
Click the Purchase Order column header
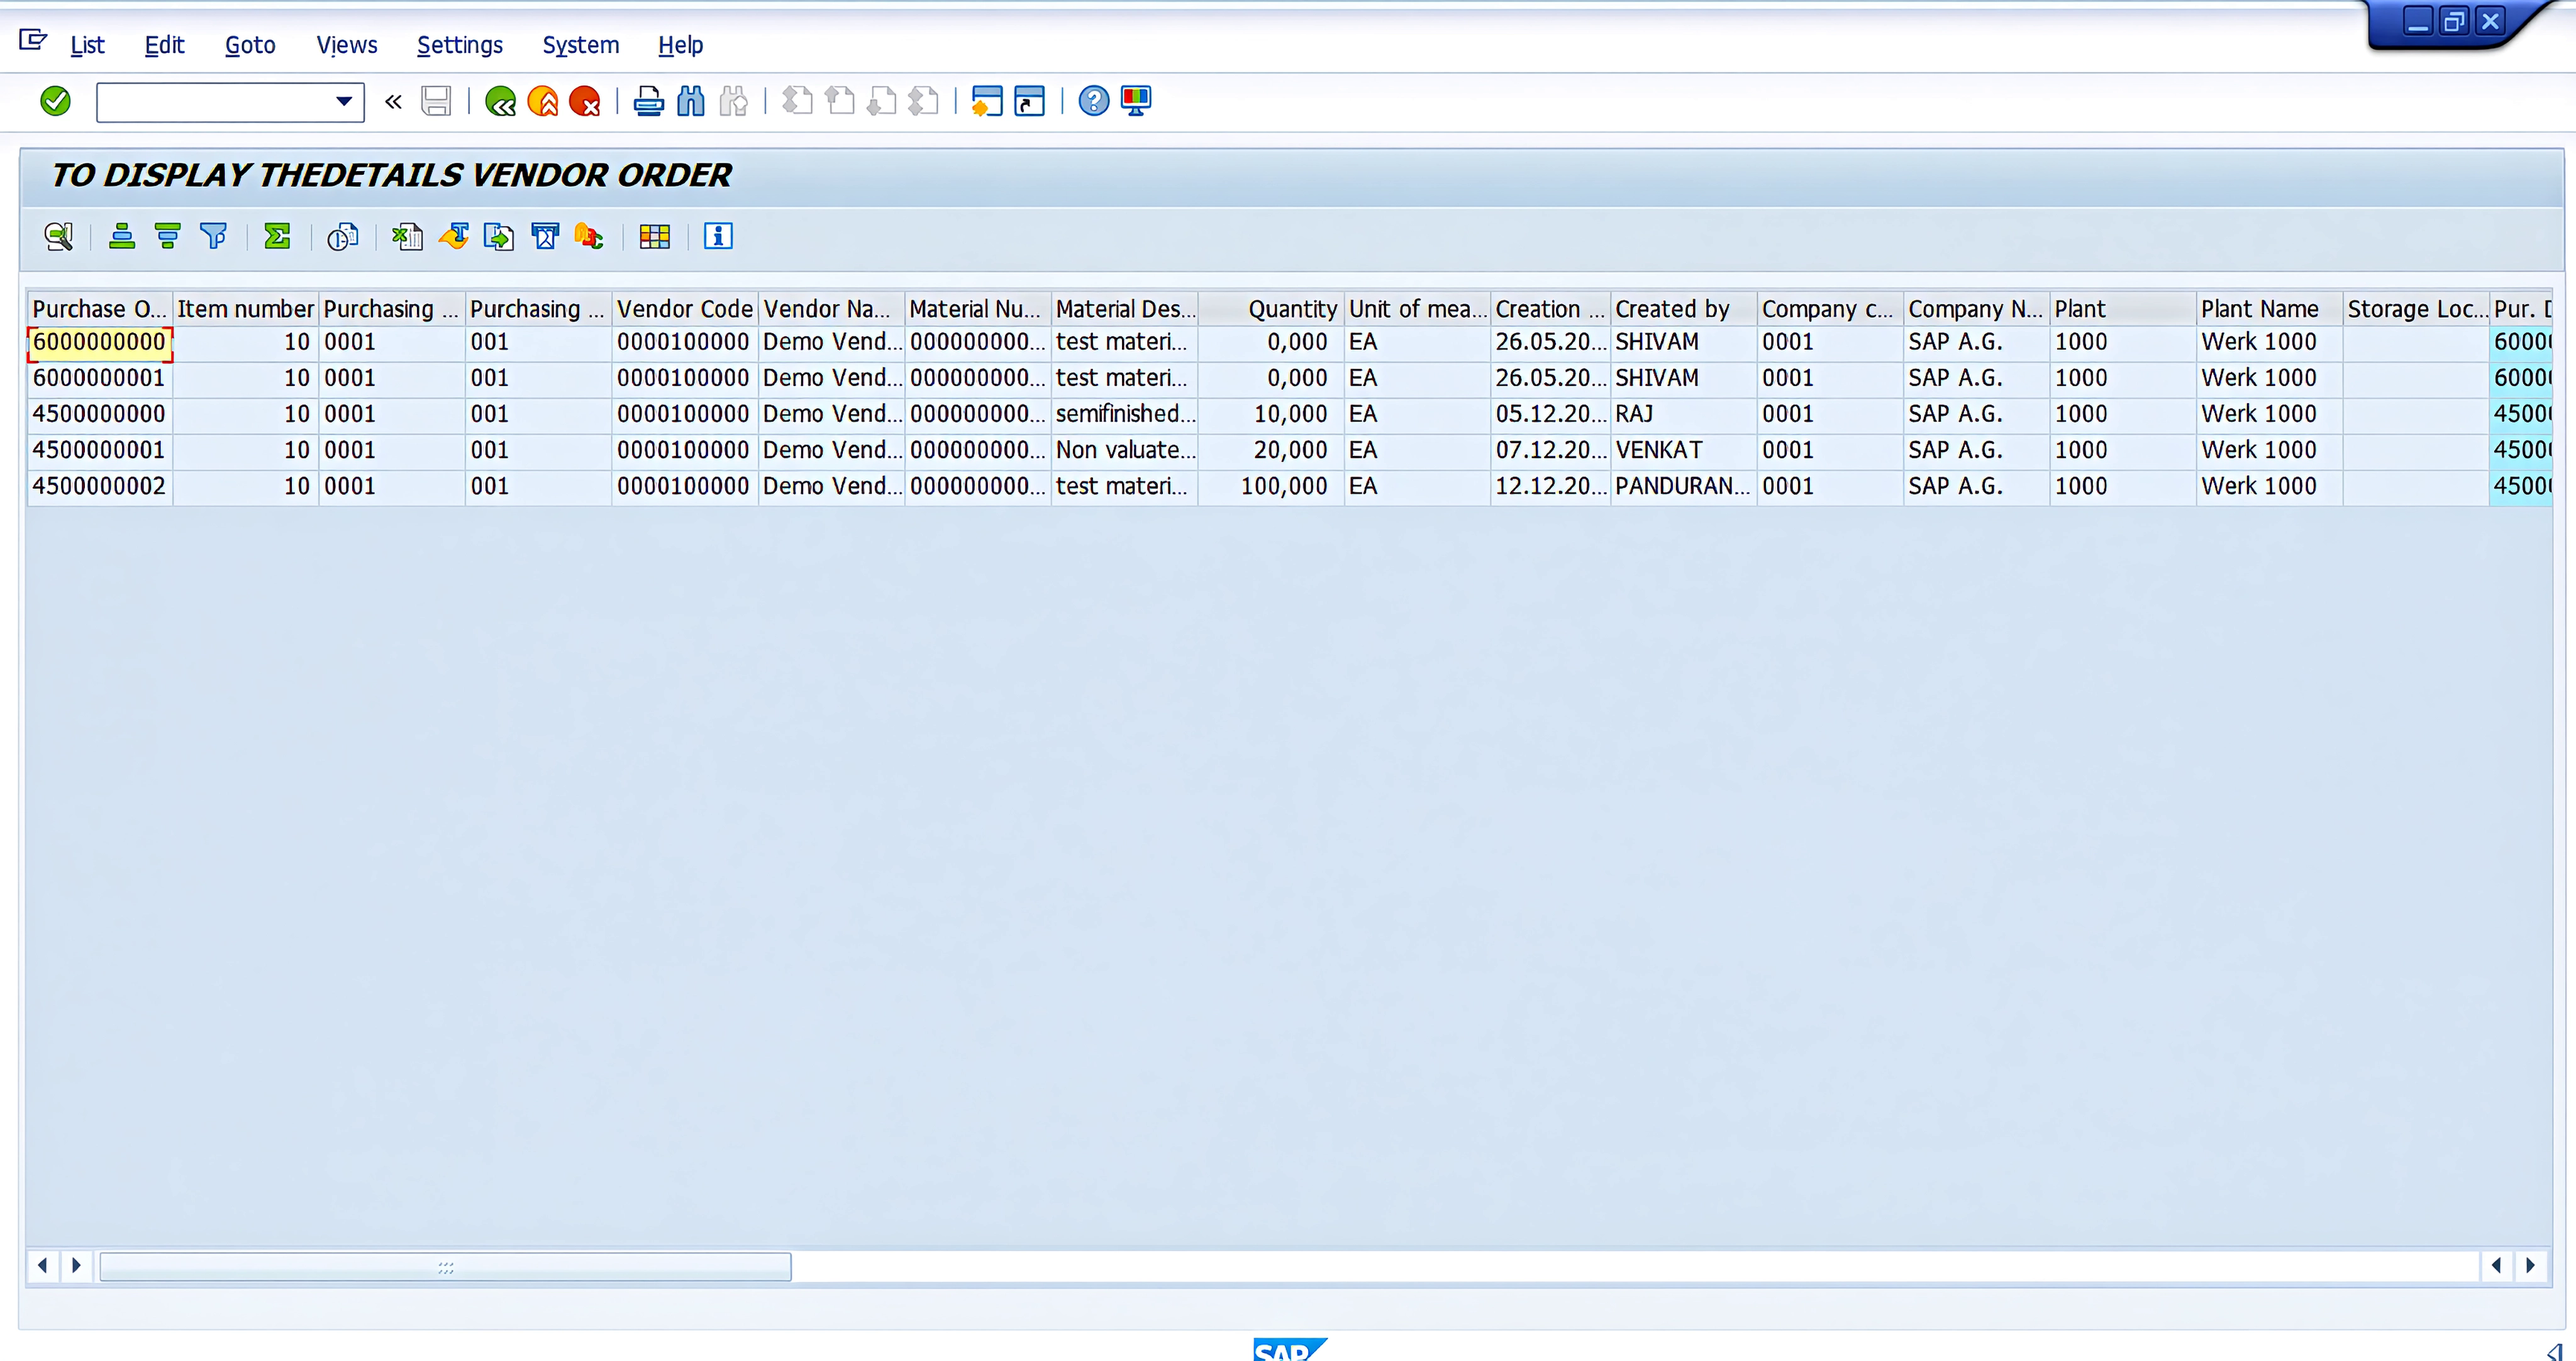(x=99, y=309)
